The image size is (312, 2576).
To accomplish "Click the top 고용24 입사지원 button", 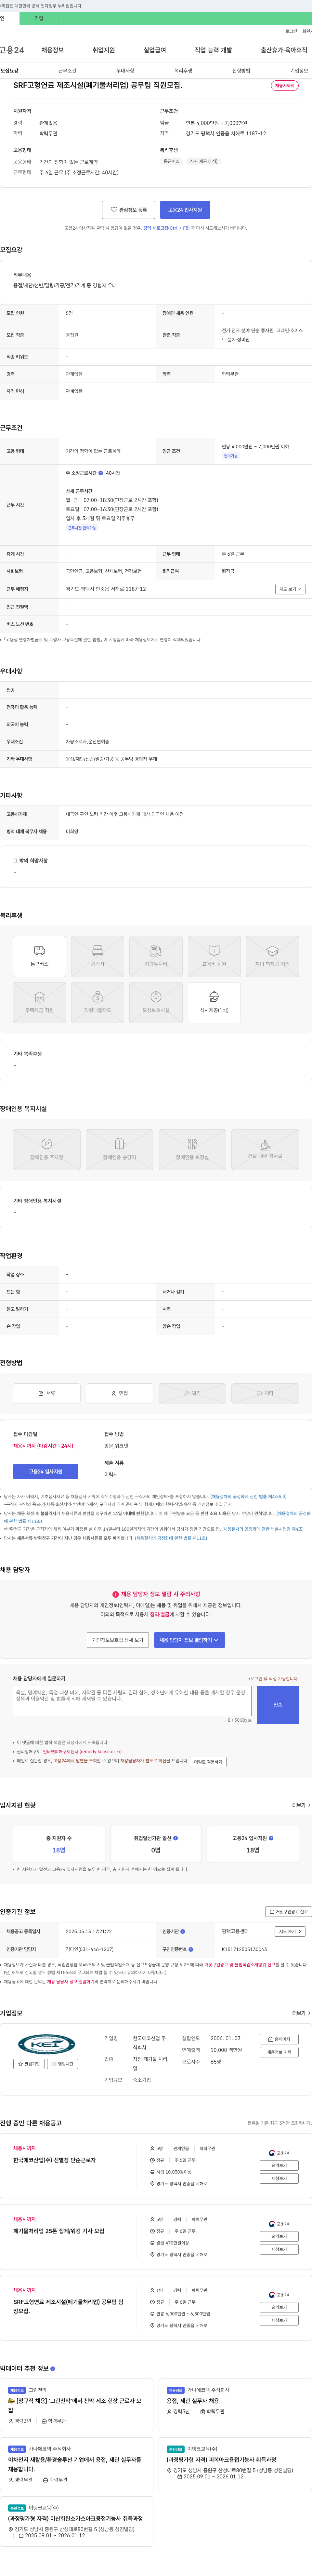I will (185, 210).
